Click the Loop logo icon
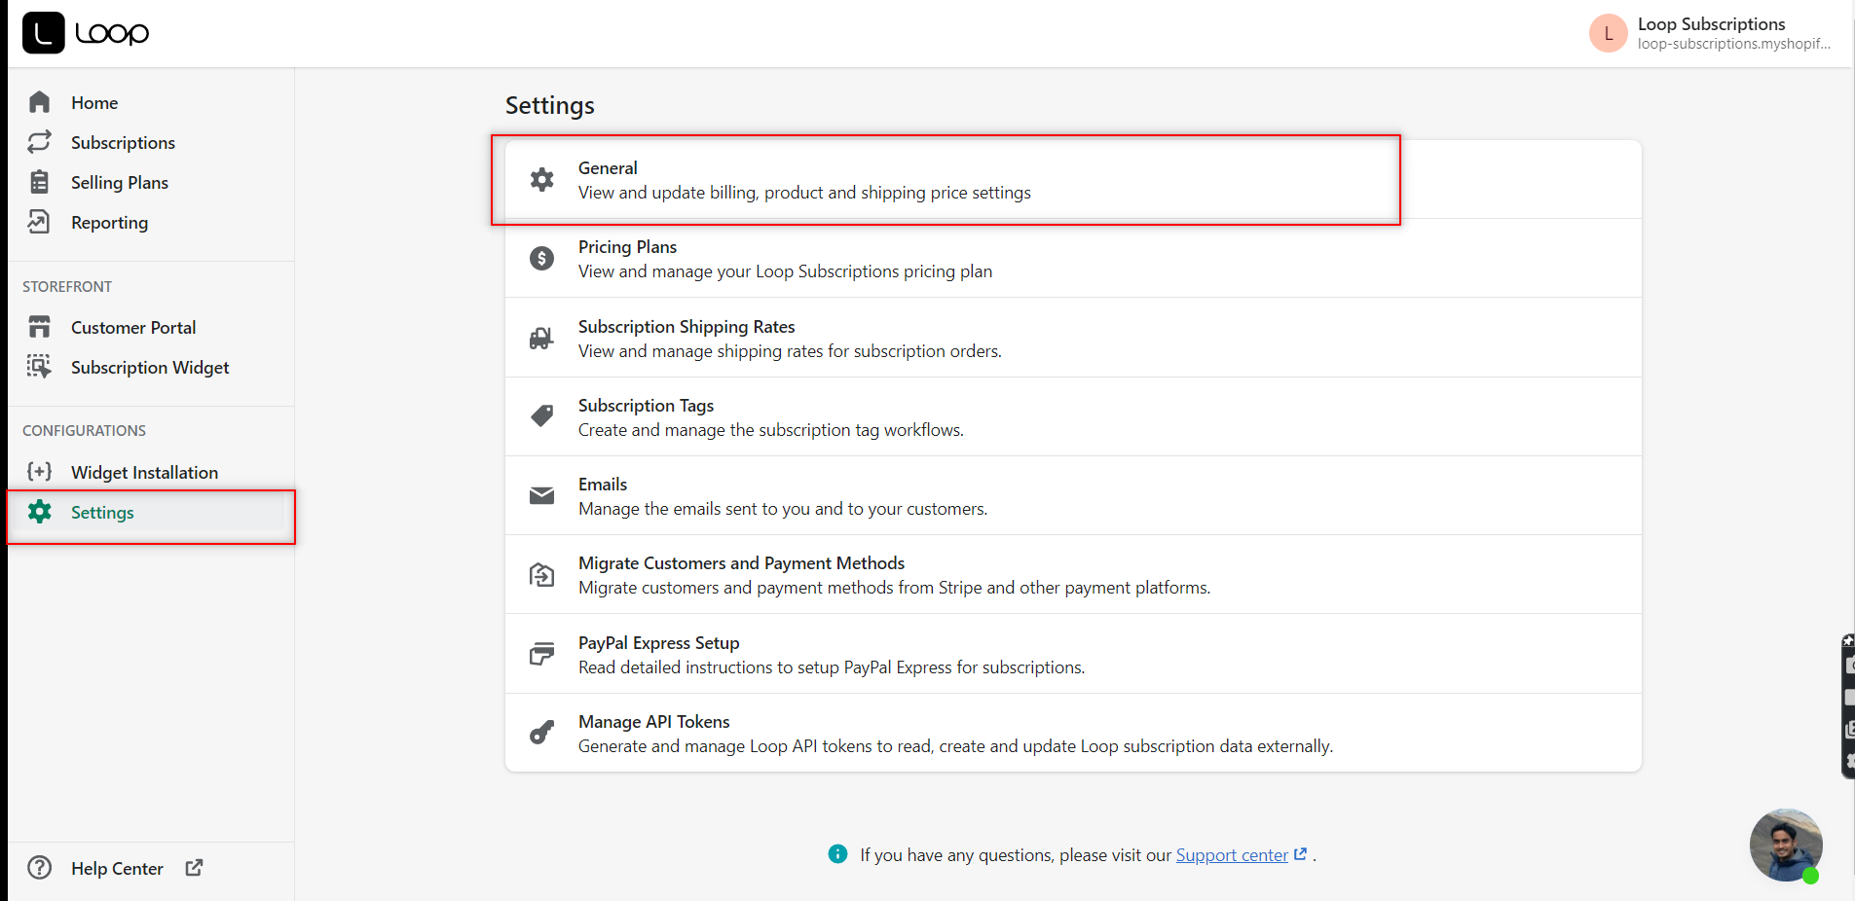1855x901 pixels. 43,33
